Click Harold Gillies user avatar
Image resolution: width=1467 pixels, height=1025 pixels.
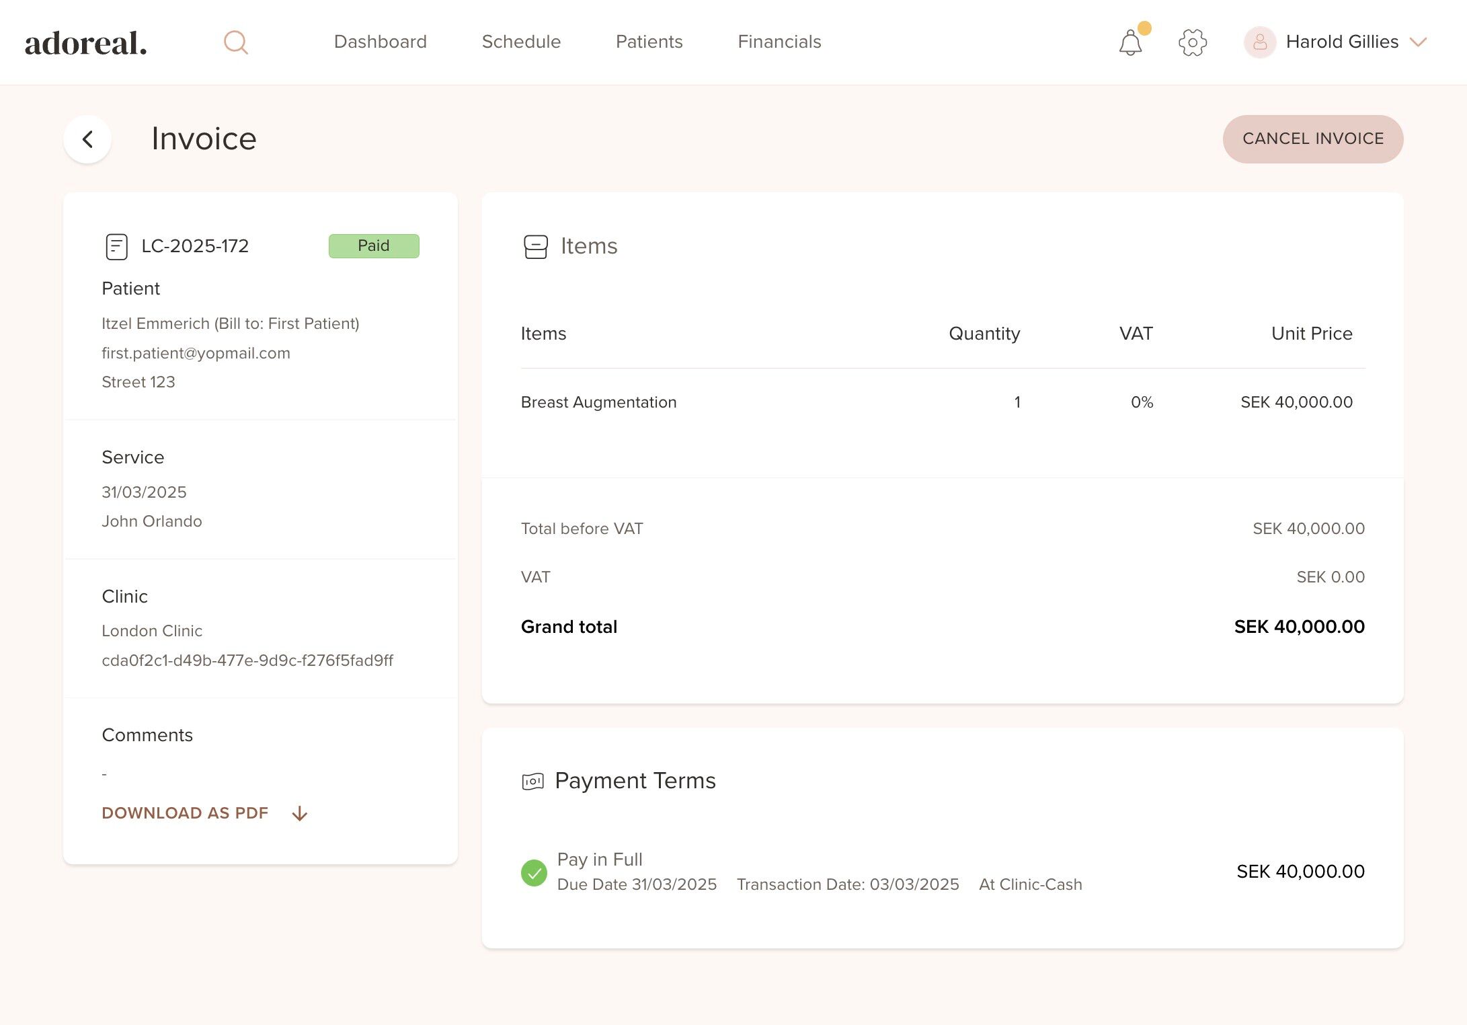click(x=1260, y=42)
